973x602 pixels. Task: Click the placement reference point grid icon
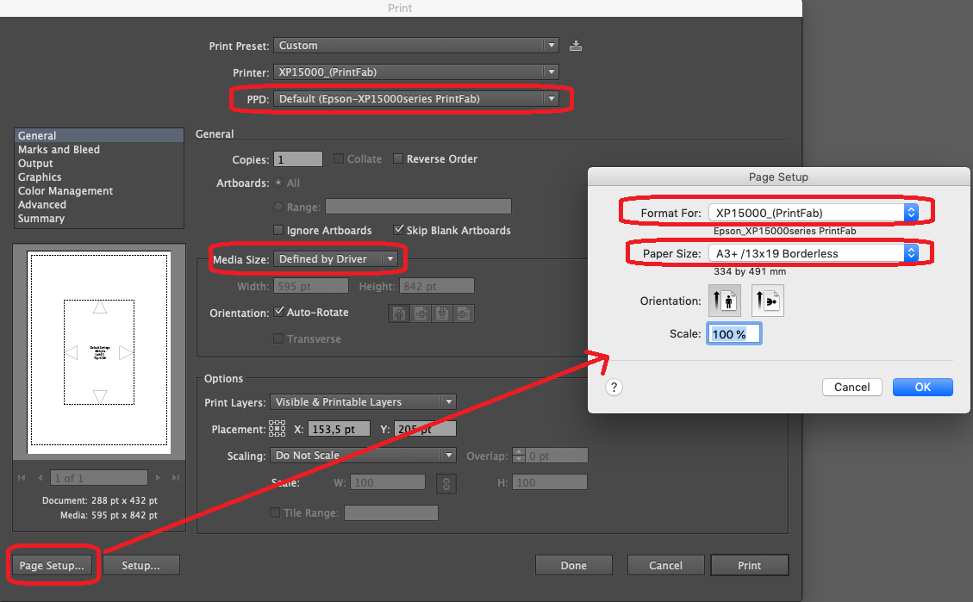[x=278, y=428]
